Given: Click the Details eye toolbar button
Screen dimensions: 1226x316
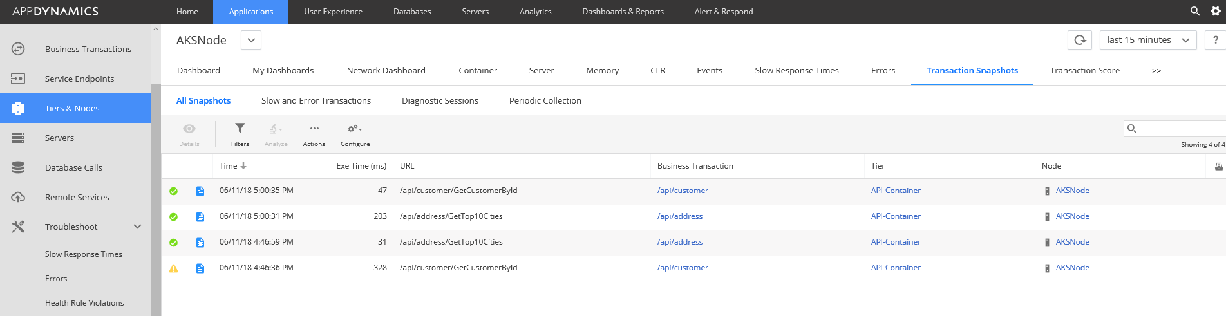Looking at the screenshot, I should tap(189, 135).
